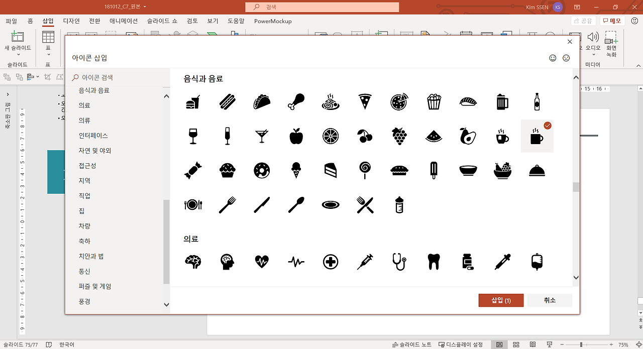Toggle selection of the fruit bowl icon

[x=502, y=170]
